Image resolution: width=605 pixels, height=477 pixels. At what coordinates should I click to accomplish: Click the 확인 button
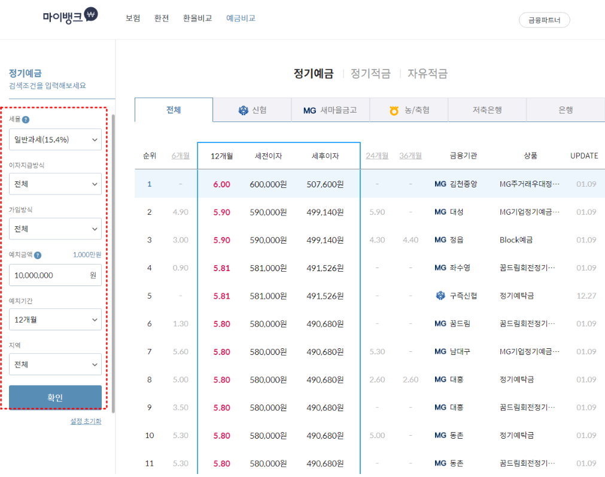click(x=55, y=397)
